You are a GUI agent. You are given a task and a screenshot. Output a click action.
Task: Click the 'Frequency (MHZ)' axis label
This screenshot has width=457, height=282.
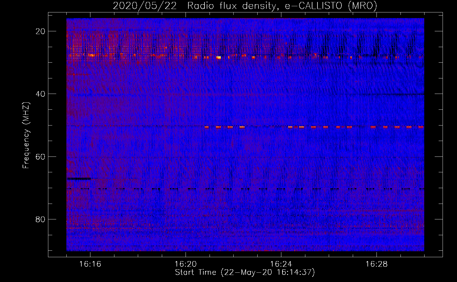(26, 135)
